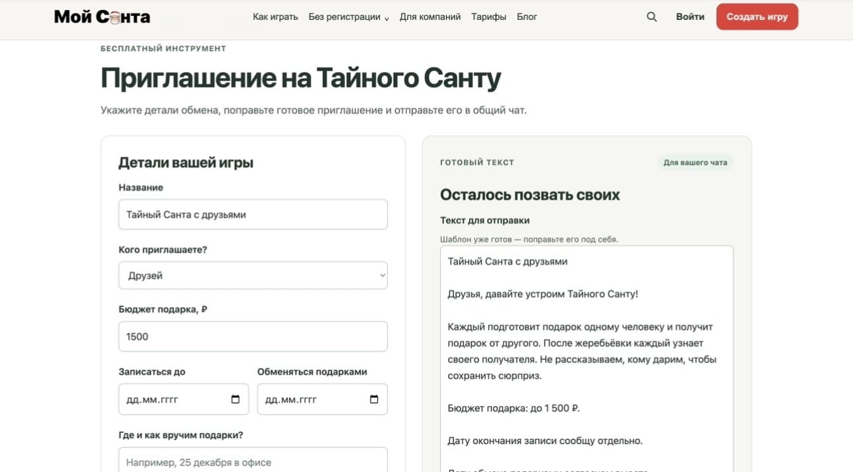The image size is (853, 472).
Task: Click the line 'Друзья, давайте устроим Тайного Санту!'
Action: point(543,294)
